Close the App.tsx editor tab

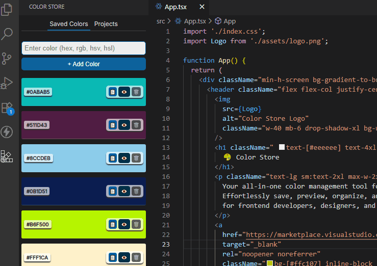pos(202,7)
